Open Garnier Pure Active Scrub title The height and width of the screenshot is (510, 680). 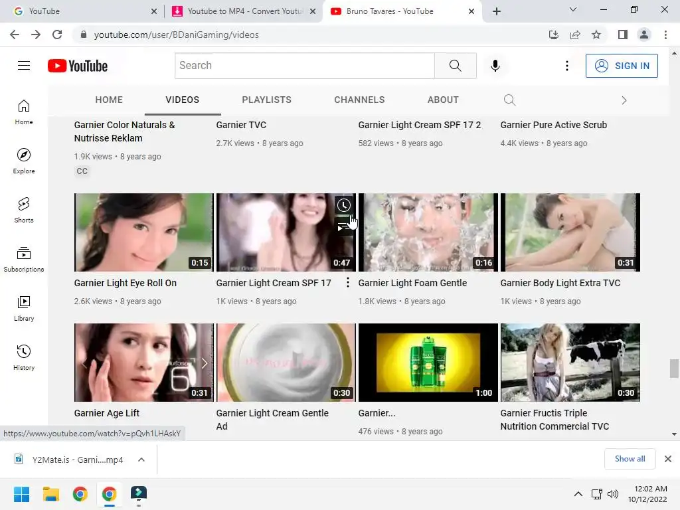coord(553,125)
